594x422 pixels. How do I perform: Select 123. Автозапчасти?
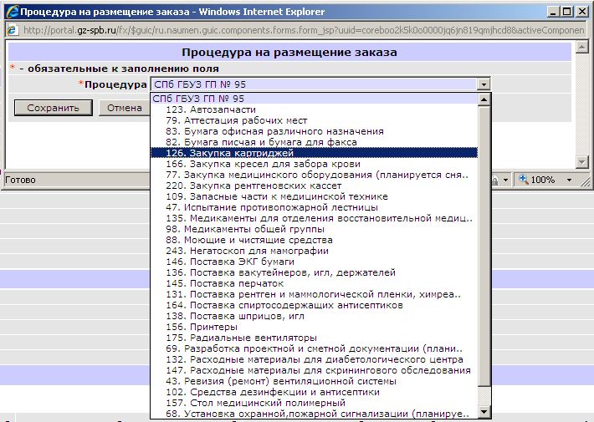point(314,109)
